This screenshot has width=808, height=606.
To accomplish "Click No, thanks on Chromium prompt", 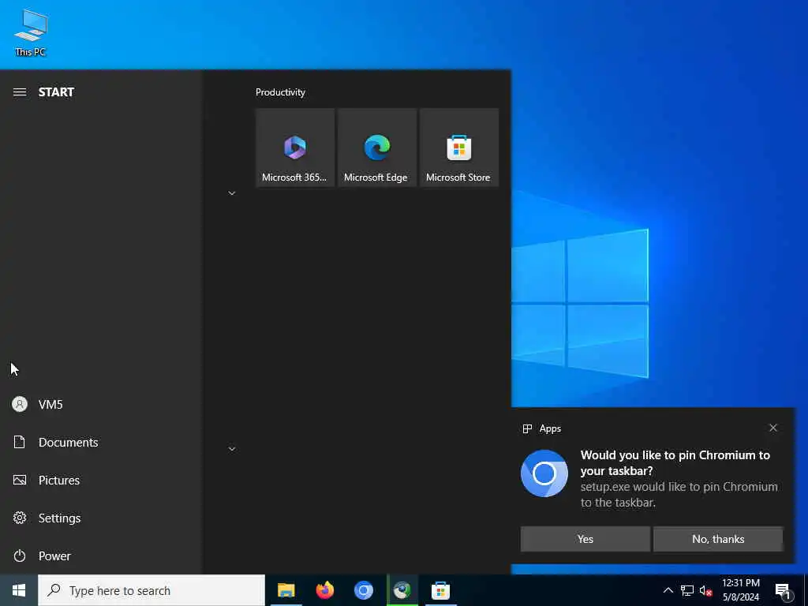I will pyautogui.click(x=718, y=539).
